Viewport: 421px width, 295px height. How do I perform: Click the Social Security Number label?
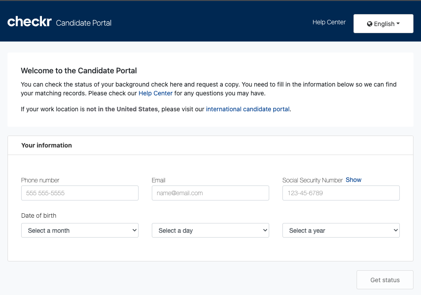pos(312,180)
